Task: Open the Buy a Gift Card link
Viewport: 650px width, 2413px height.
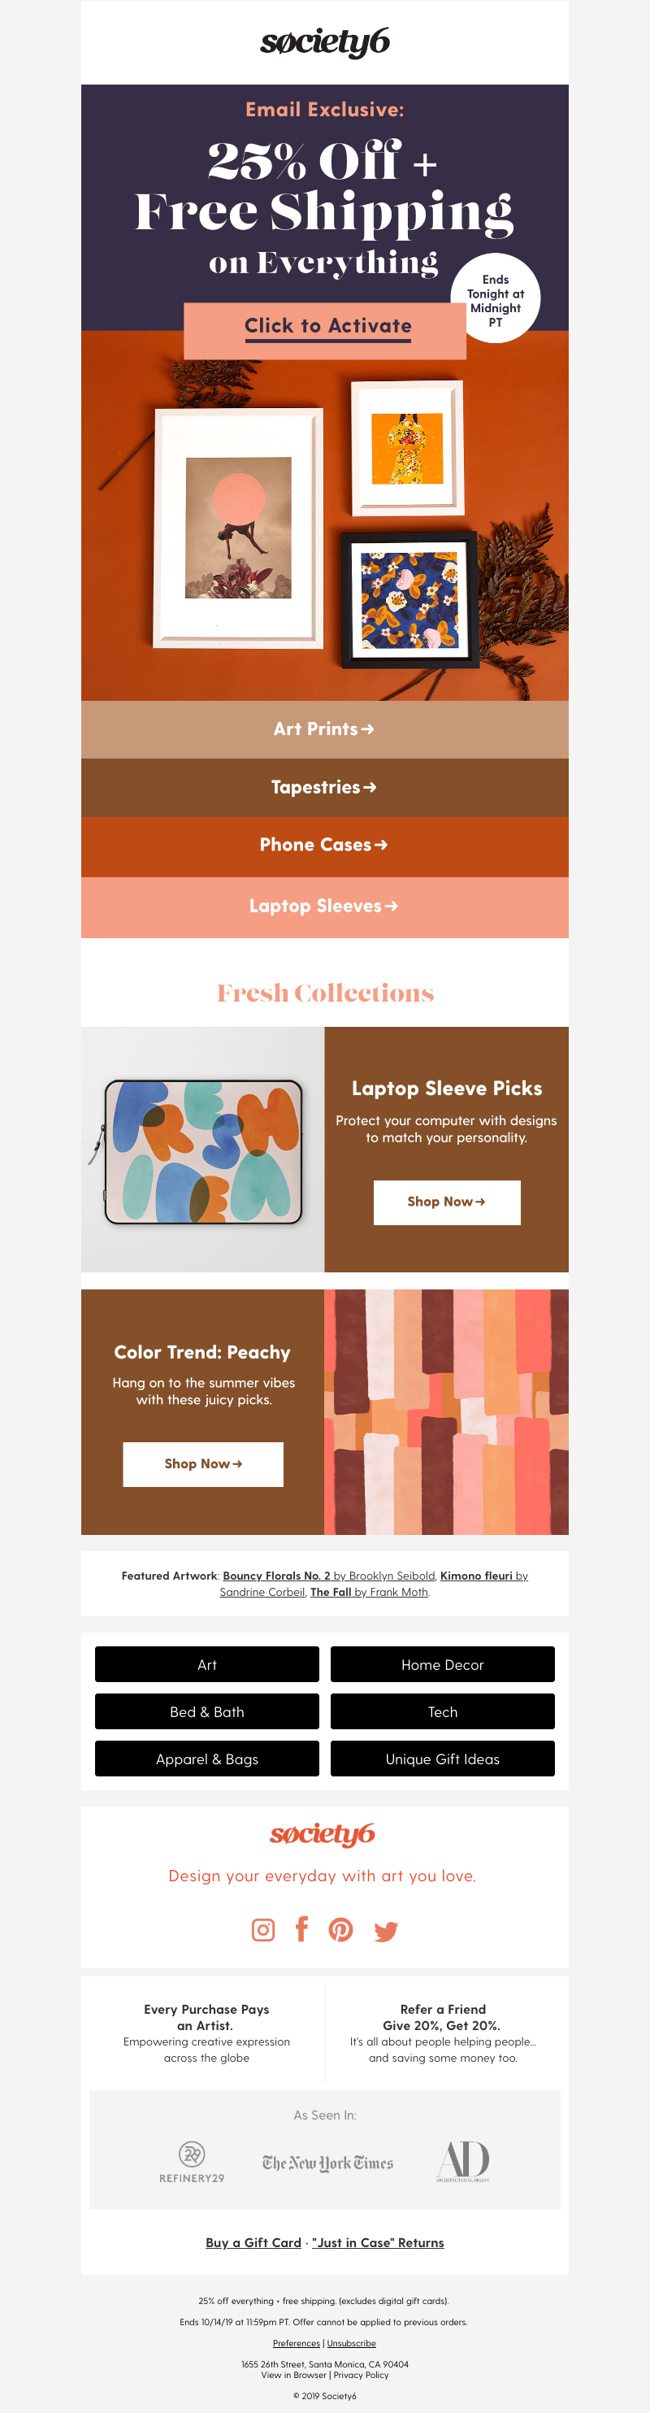Action: pyautogui.click(x=253, y=2242)
